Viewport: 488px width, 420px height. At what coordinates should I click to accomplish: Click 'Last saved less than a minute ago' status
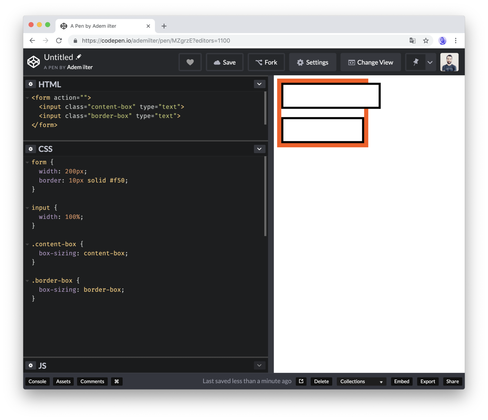(x=247, y=381)
